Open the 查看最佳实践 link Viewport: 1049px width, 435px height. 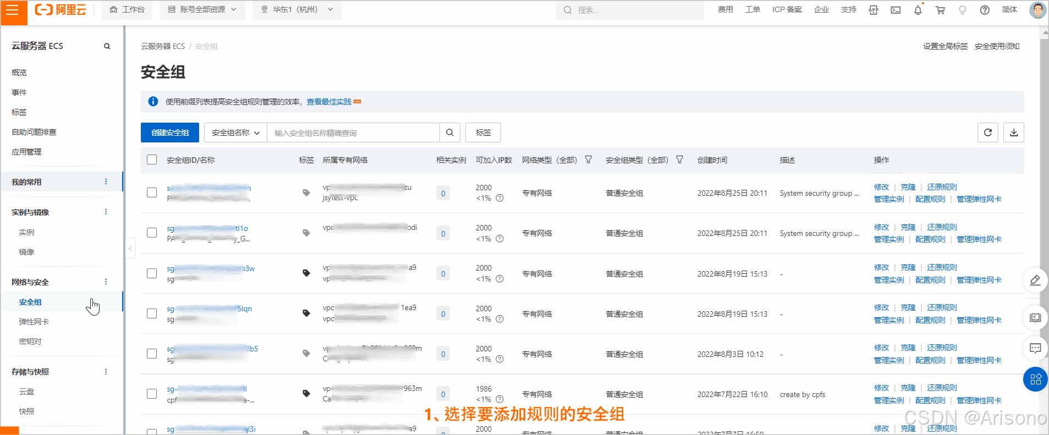tap(329, 102)
